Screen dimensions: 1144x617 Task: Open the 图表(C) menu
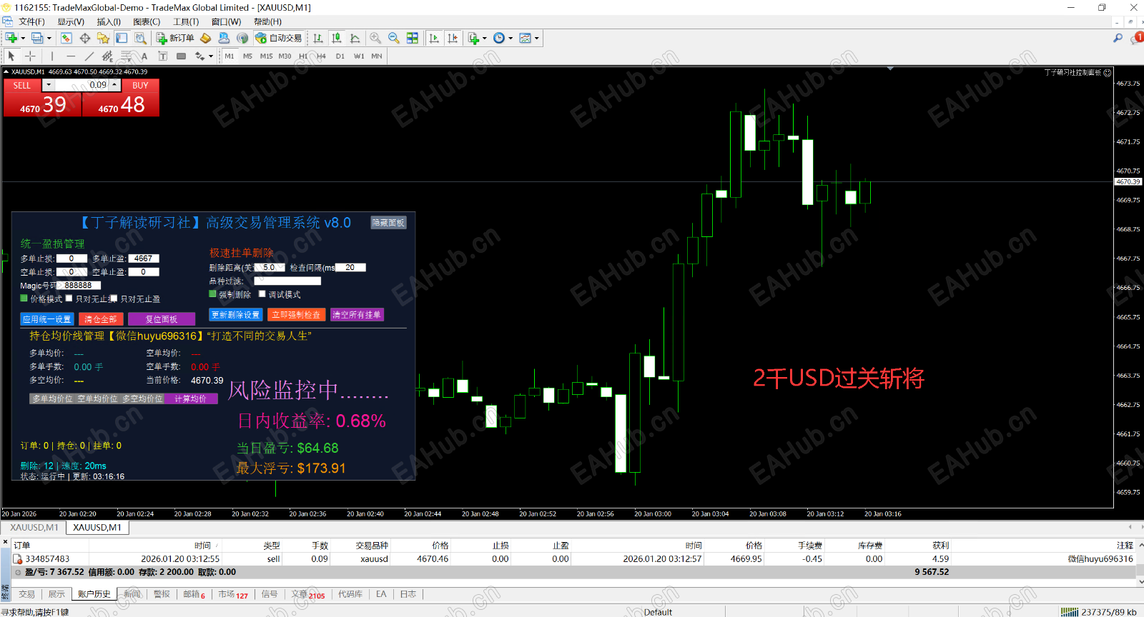(x=147, y=21)
